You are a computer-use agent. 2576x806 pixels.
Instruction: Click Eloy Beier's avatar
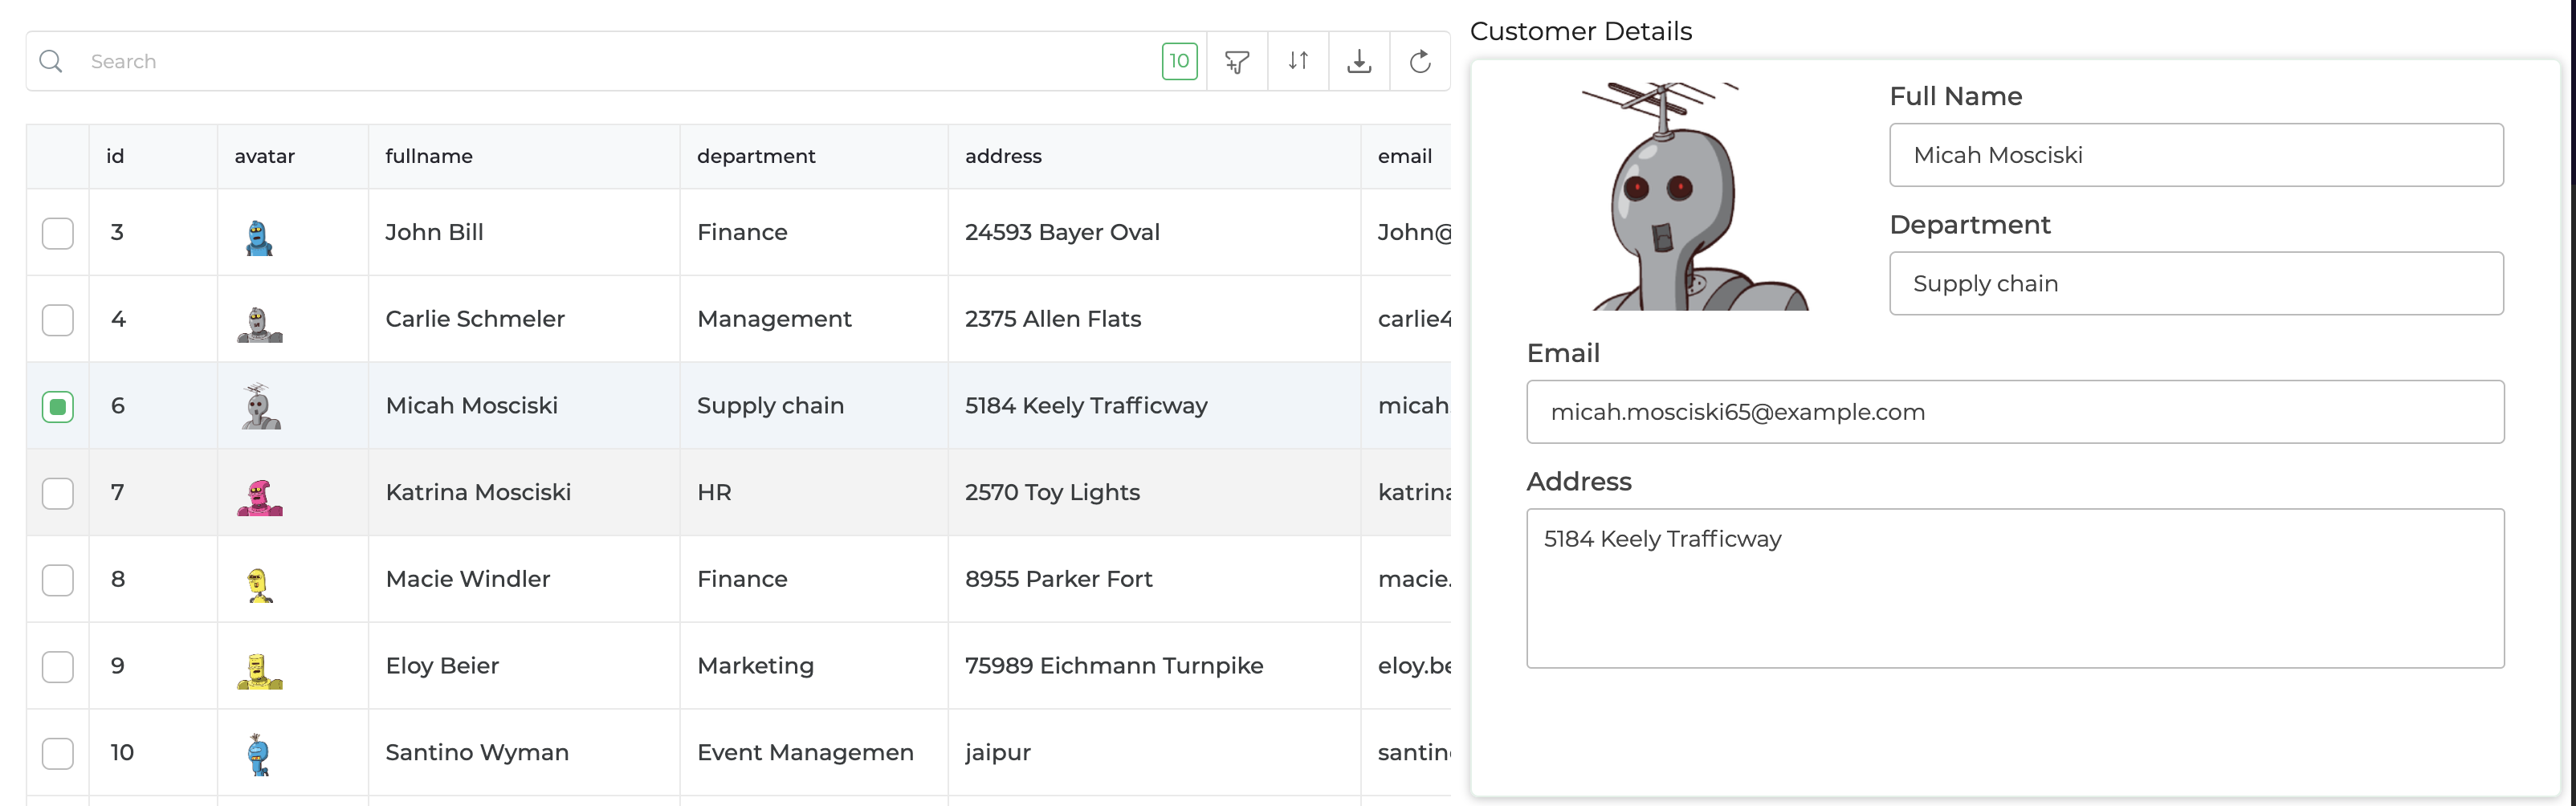click(x=260, y=671)
